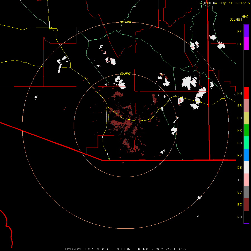Image resolution: width=251 pixels, height=251 pixels.
Task: Click the RA light-green legend swatch
Action: point(246,143)
